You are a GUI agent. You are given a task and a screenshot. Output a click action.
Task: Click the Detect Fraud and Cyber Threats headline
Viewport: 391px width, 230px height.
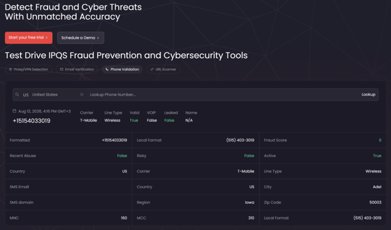tap(73, 12)
